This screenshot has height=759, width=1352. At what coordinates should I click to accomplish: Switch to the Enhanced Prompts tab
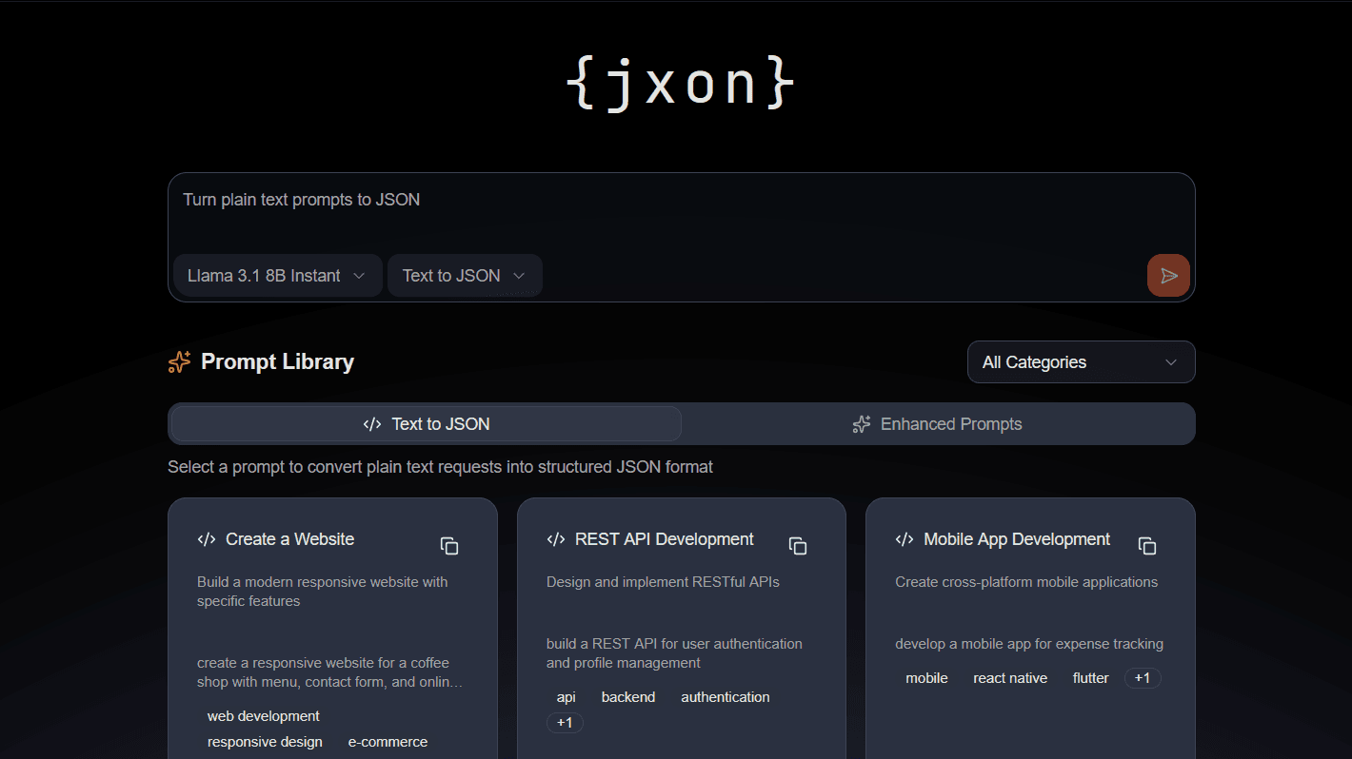938,424
